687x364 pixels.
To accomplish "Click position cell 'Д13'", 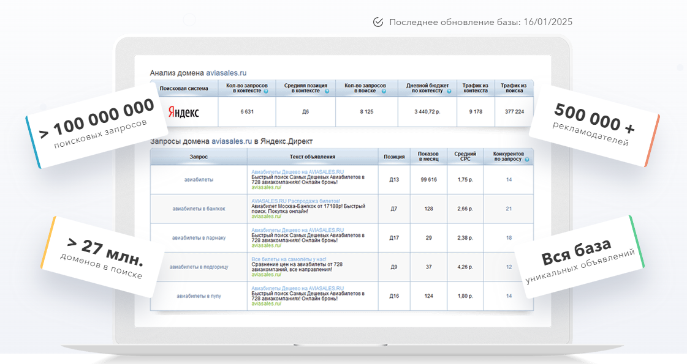I will point(394,180).
